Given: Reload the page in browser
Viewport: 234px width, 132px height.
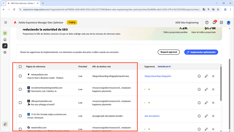Looking at the screenshot, I should (x=14, y=9).
